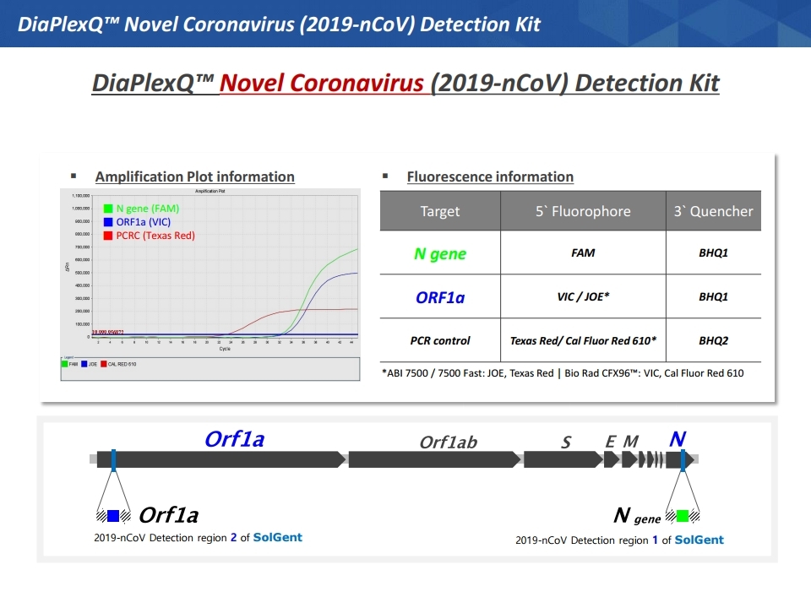Click the Amplification Plot information heading
811x608 pixels.
click(194, 176)
